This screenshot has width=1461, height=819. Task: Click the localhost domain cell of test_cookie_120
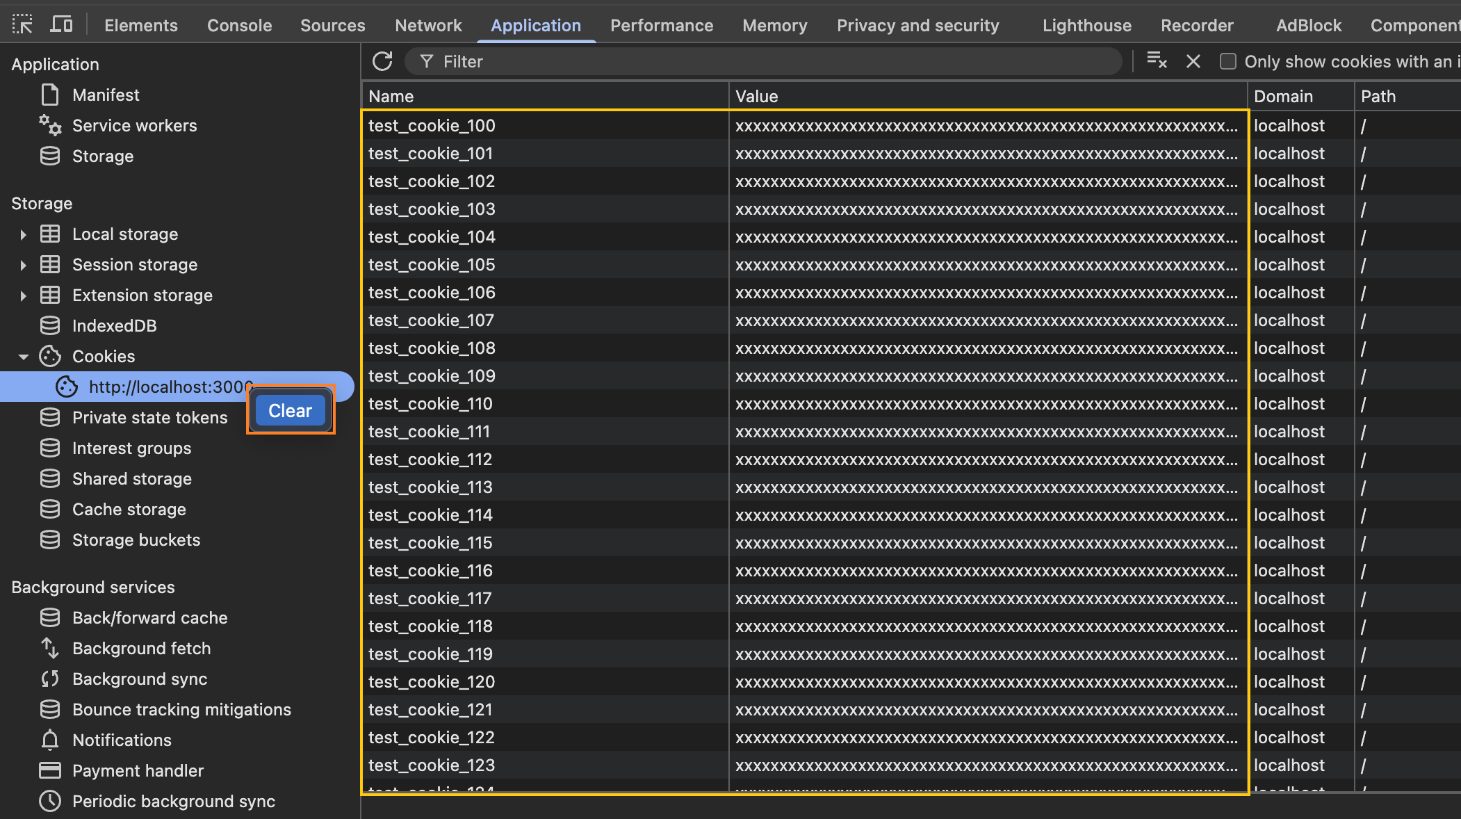coord(1300,681)
